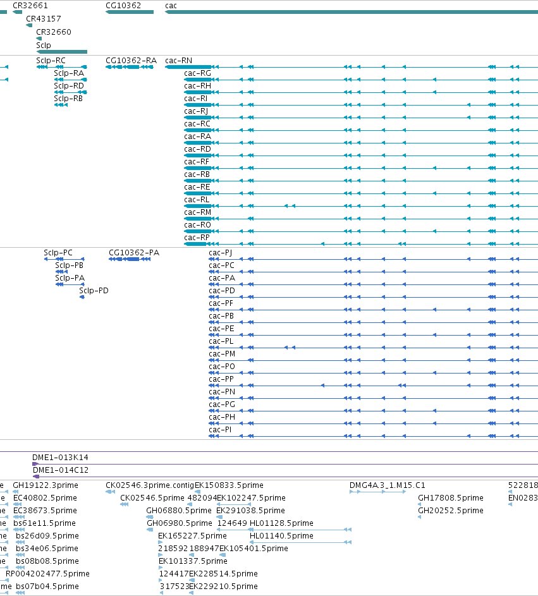
Task: Open the GH06980.5prime EST label
Action: pyautogui.click(x=180, y=523)
